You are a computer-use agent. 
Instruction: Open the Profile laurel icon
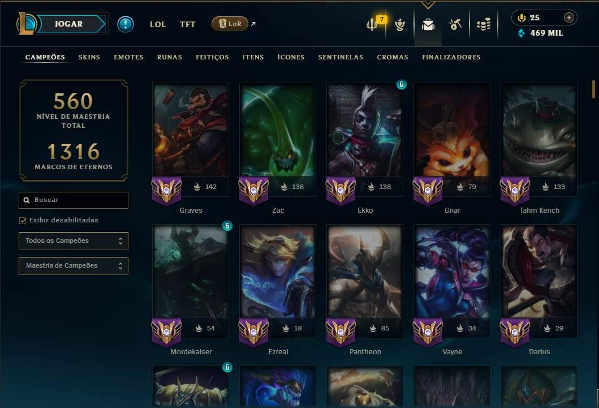(x=399, y=24)
